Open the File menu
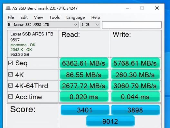Screen dimensions: 170x128 click(x=11, y=17)
